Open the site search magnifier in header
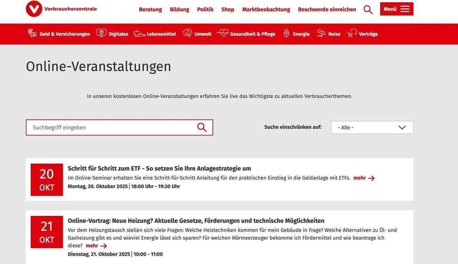Screen dimensions: 458x264 coord(368,10)
